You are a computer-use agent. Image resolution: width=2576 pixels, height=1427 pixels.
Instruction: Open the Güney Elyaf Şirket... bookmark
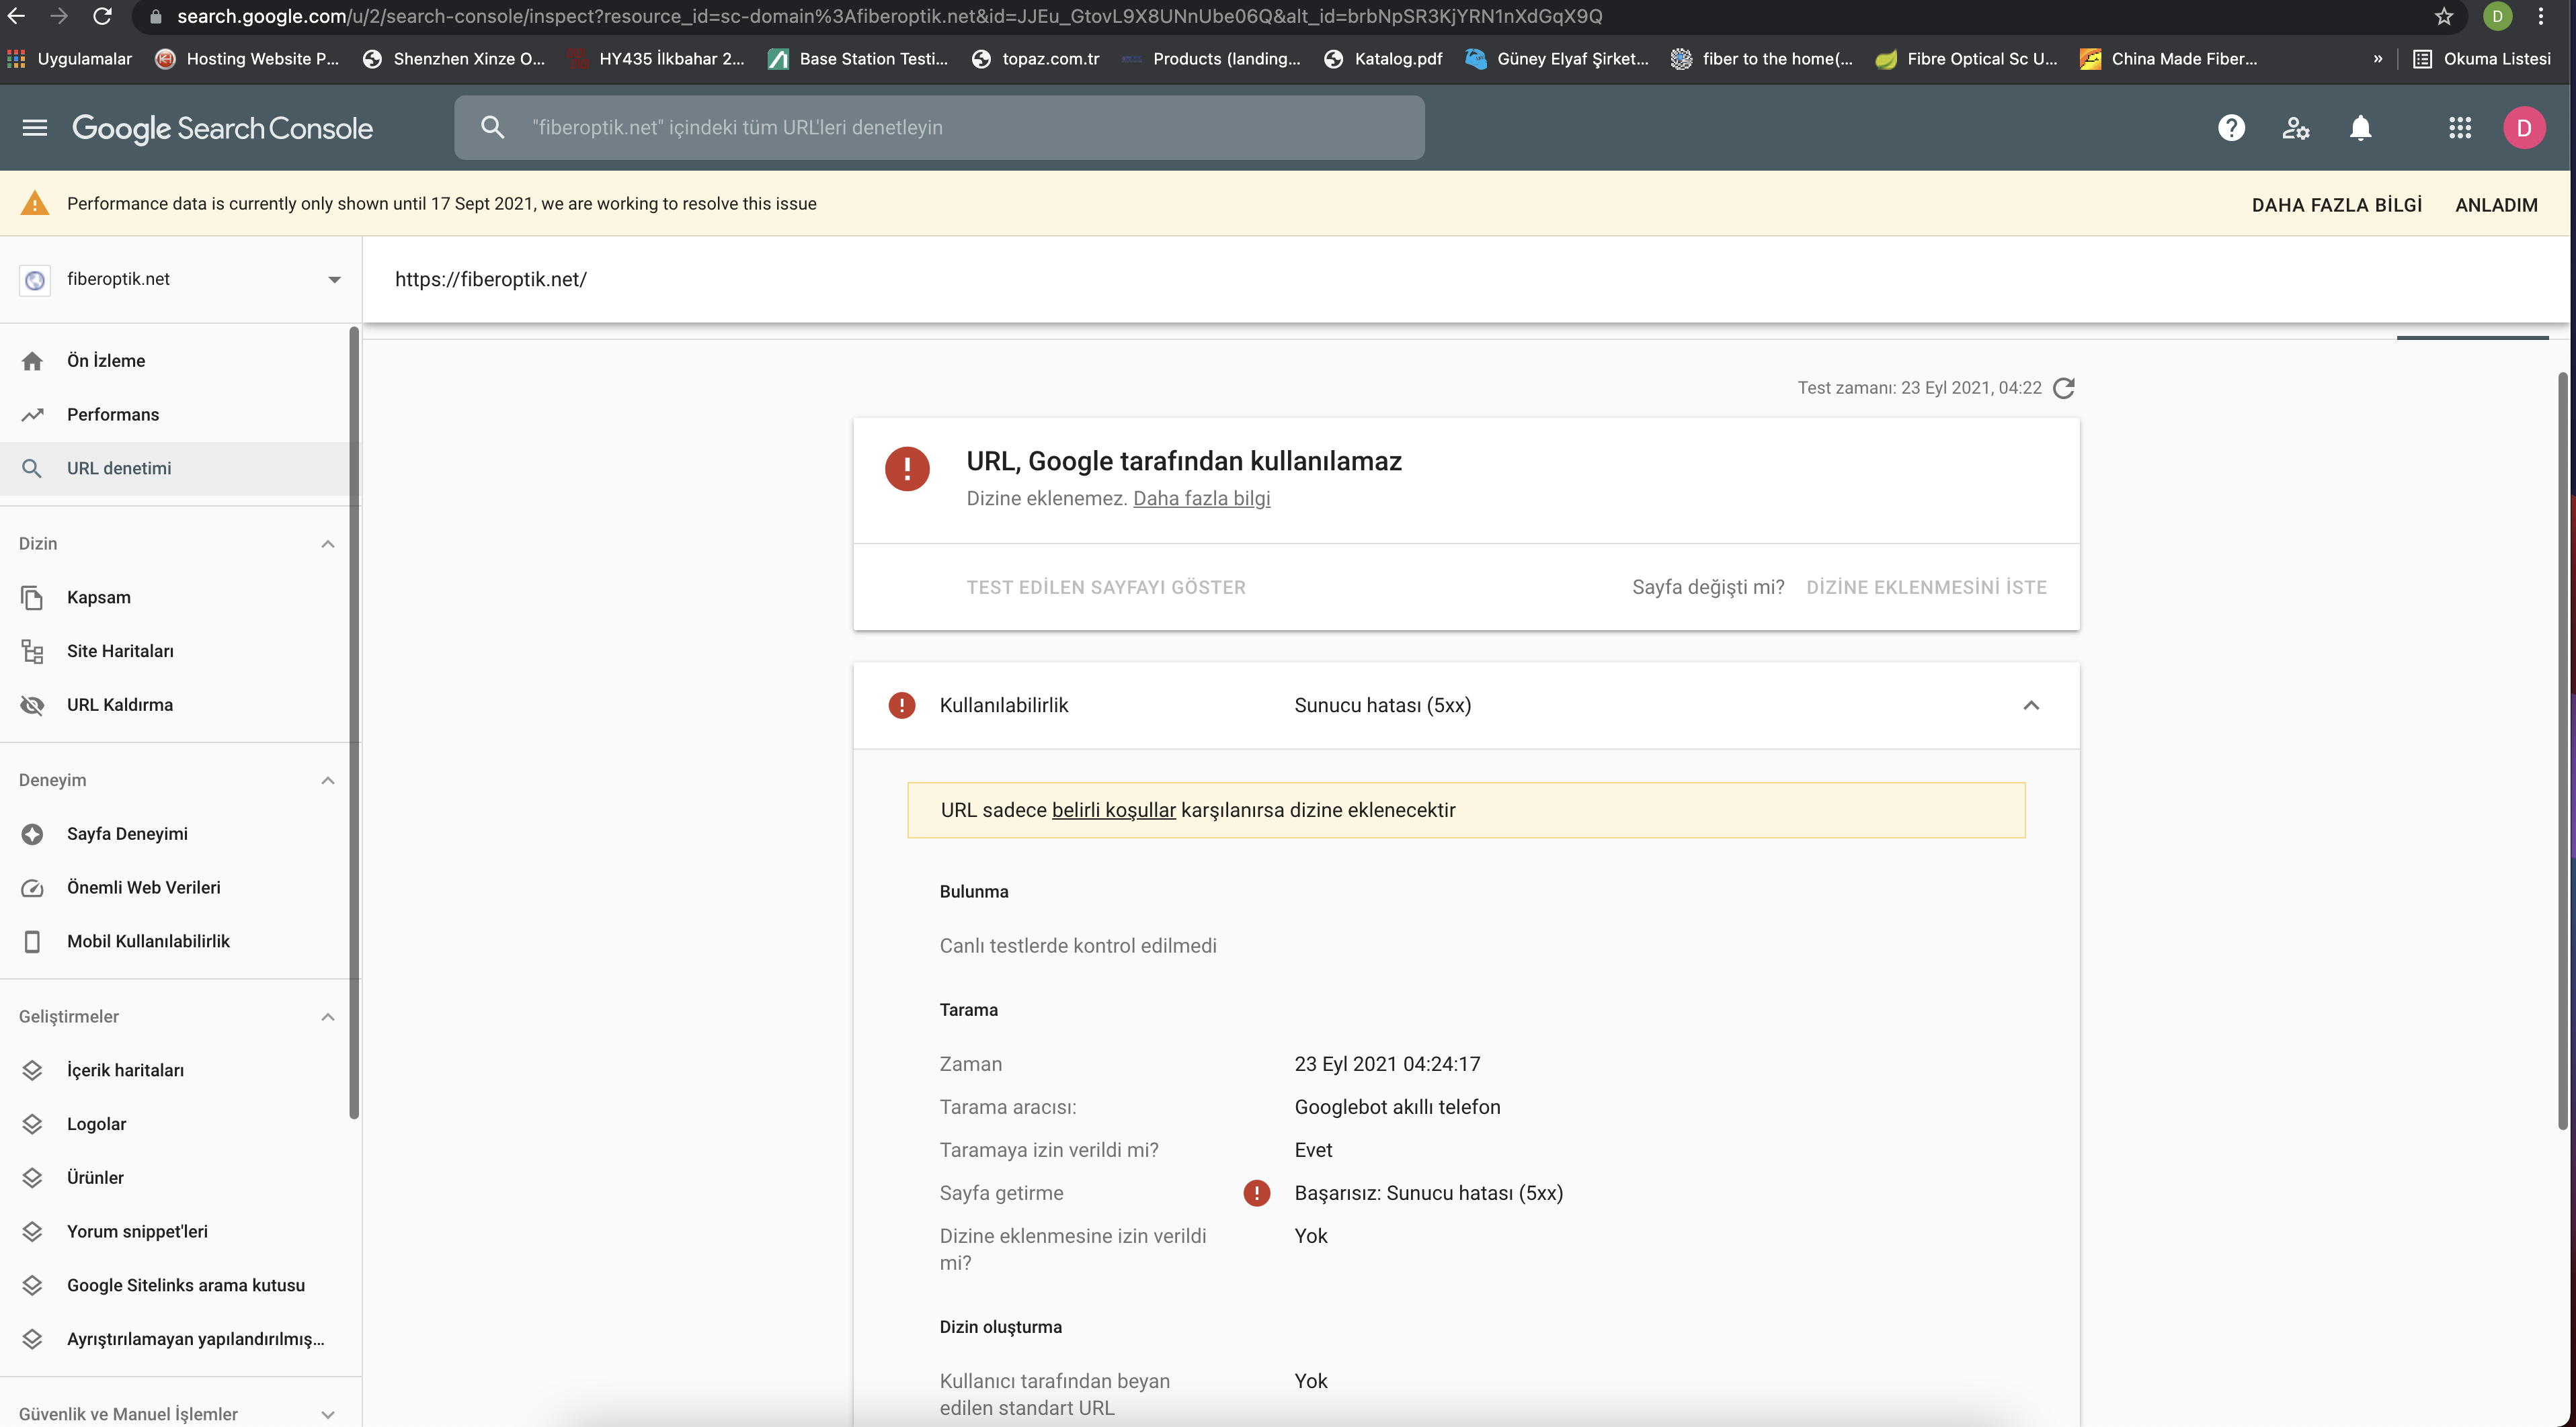pyautogui.click(x=1558, y=59)
